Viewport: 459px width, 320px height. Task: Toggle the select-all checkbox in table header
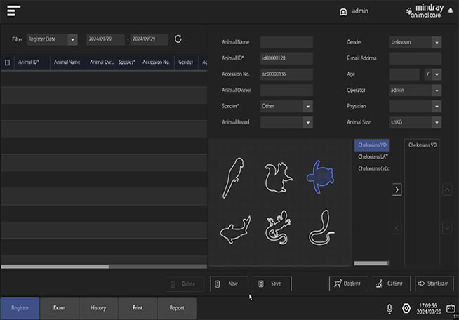(8, 62)
